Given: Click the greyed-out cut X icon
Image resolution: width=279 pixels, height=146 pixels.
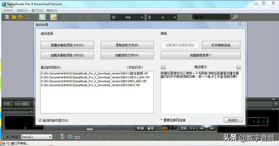Looking at the screenshot, I should (x=68, y=17).
